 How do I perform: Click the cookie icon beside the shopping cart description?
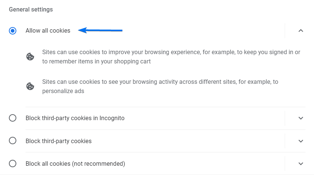(x=30, y=57)
